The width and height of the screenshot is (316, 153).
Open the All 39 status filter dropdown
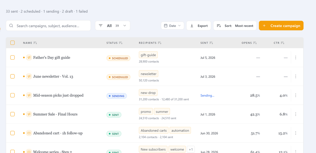(x=112, y=26)
